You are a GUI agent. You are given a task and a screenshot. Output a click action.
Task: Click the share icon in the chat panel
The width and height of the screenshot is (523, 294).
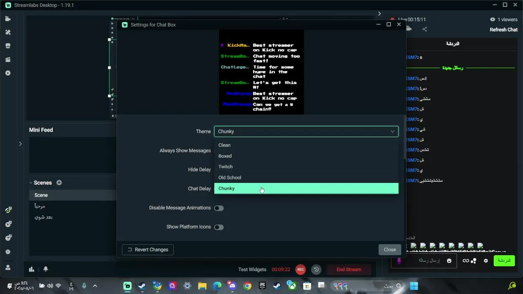[x=425, y=29]
